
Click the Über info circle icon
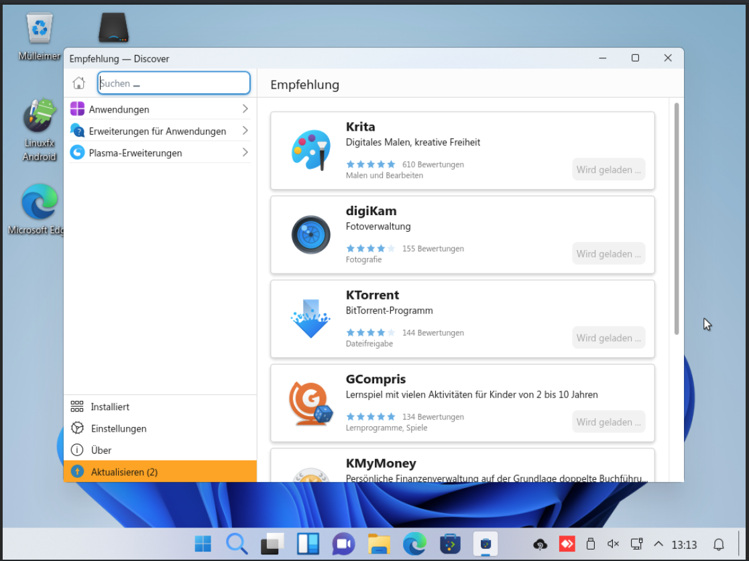click(77, 450)
